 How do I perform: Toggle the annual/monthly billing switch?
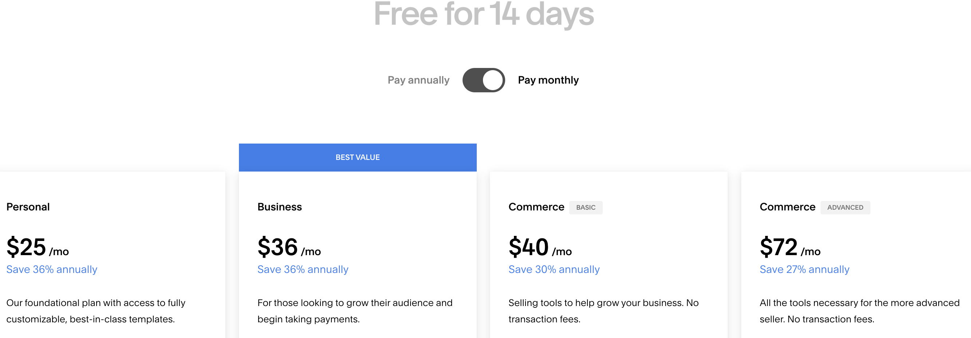coord(484,80)
